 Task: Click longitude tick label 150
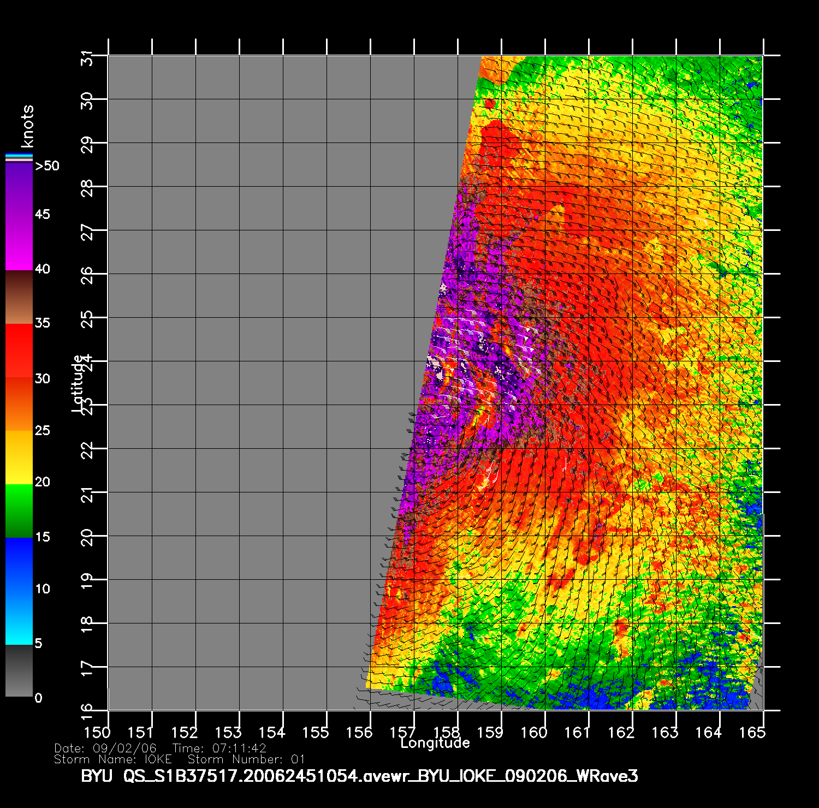click(x=97, y=732)
